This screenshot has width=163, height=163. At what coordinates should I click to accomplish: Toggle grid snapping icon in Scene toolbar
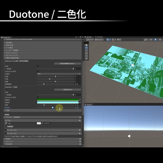113,39
